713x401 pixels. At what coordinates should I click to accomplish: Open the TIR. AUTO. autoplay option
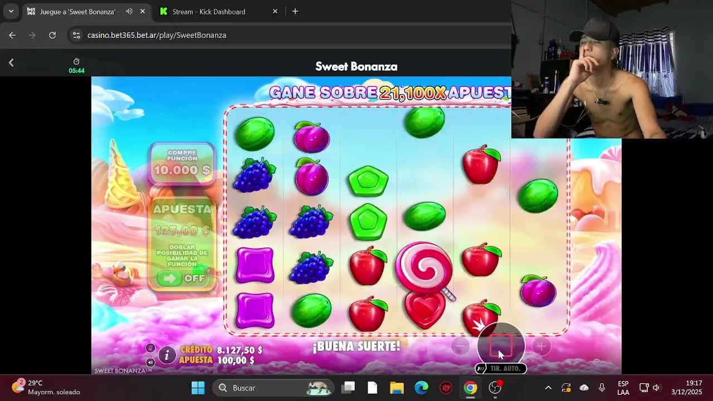[x=501, y=369]
